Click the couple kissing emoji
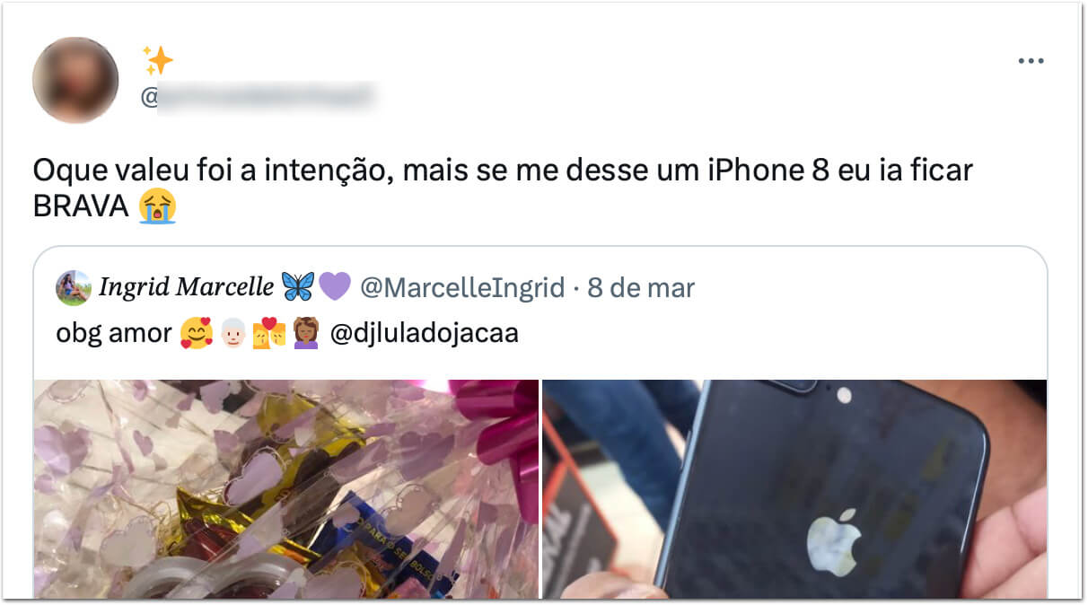The image size is (1088, 605). (x=267, y=334)
